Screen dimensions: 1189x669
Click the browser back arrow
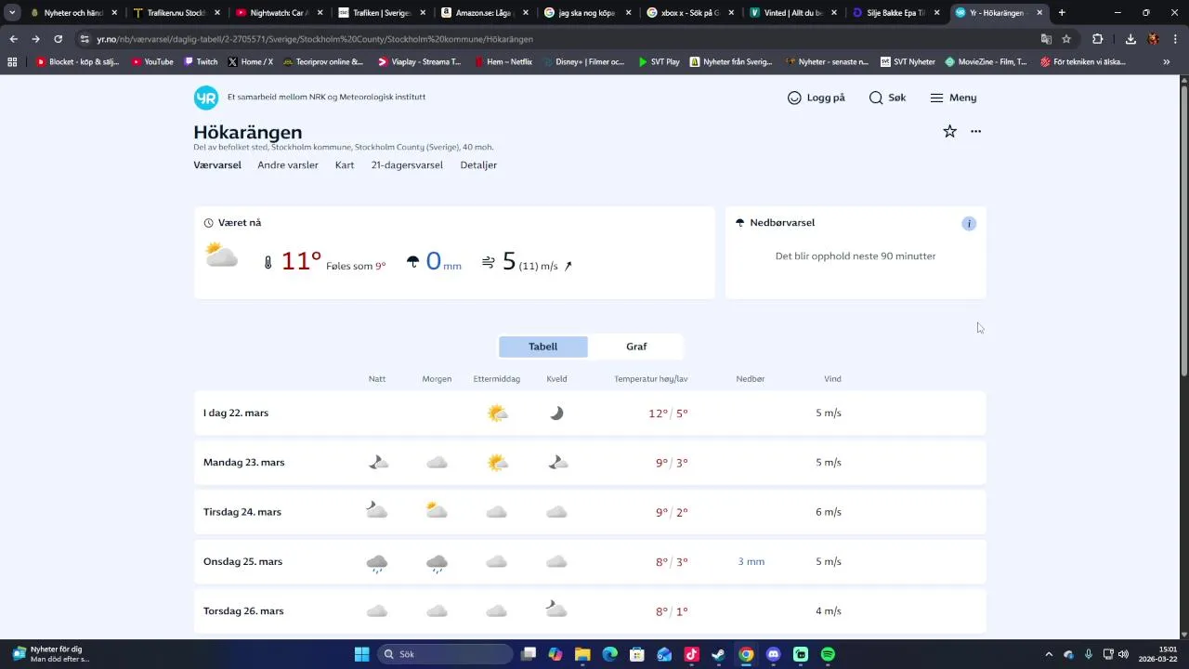13,39
